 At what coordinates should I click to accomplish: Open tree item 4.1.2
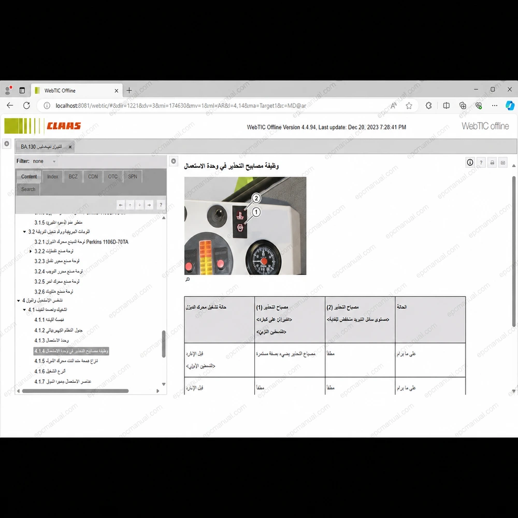(x=59, y=330)
